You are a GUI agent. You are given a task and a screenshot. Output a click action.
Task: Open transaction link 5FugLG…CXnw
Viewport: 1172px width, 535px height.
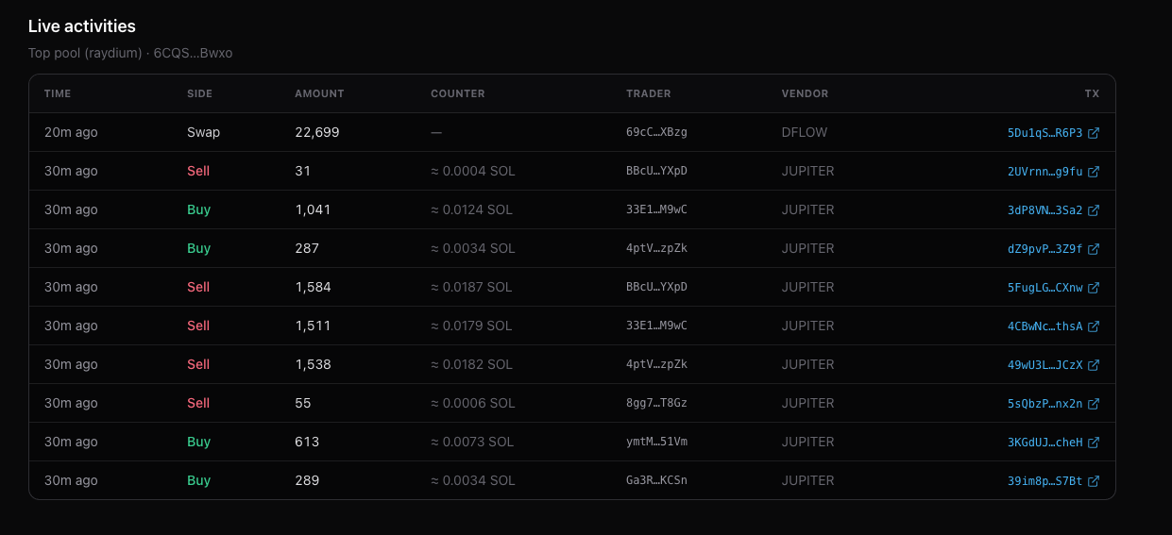pos(1045,288)
